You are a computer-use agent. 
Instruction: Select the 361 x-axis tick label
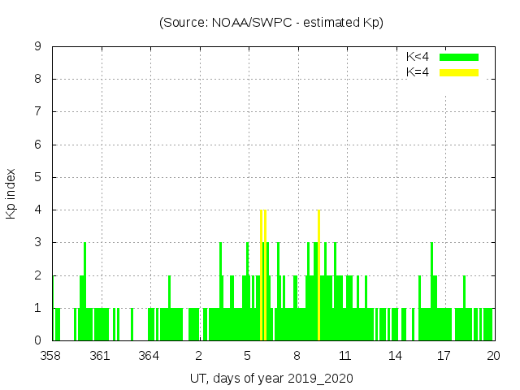pos(100,356)
